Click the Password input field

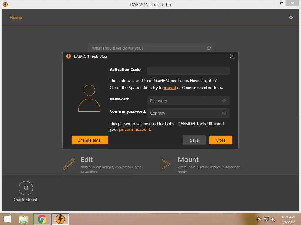(188, 101)
